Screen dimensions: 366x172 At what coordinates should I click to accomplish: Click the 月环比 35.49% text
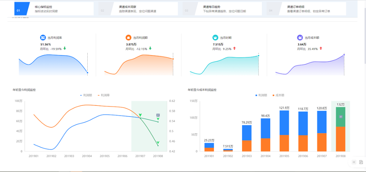point(307,49)
